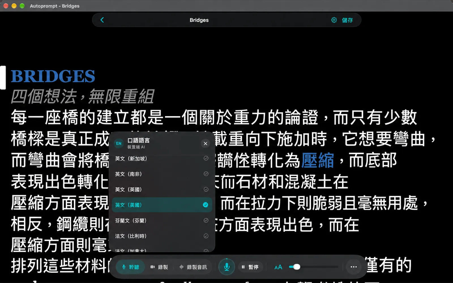Click the blue BRIDGES heading in the script
Screen dimensions: 453x283
click(x=53, y=76)
